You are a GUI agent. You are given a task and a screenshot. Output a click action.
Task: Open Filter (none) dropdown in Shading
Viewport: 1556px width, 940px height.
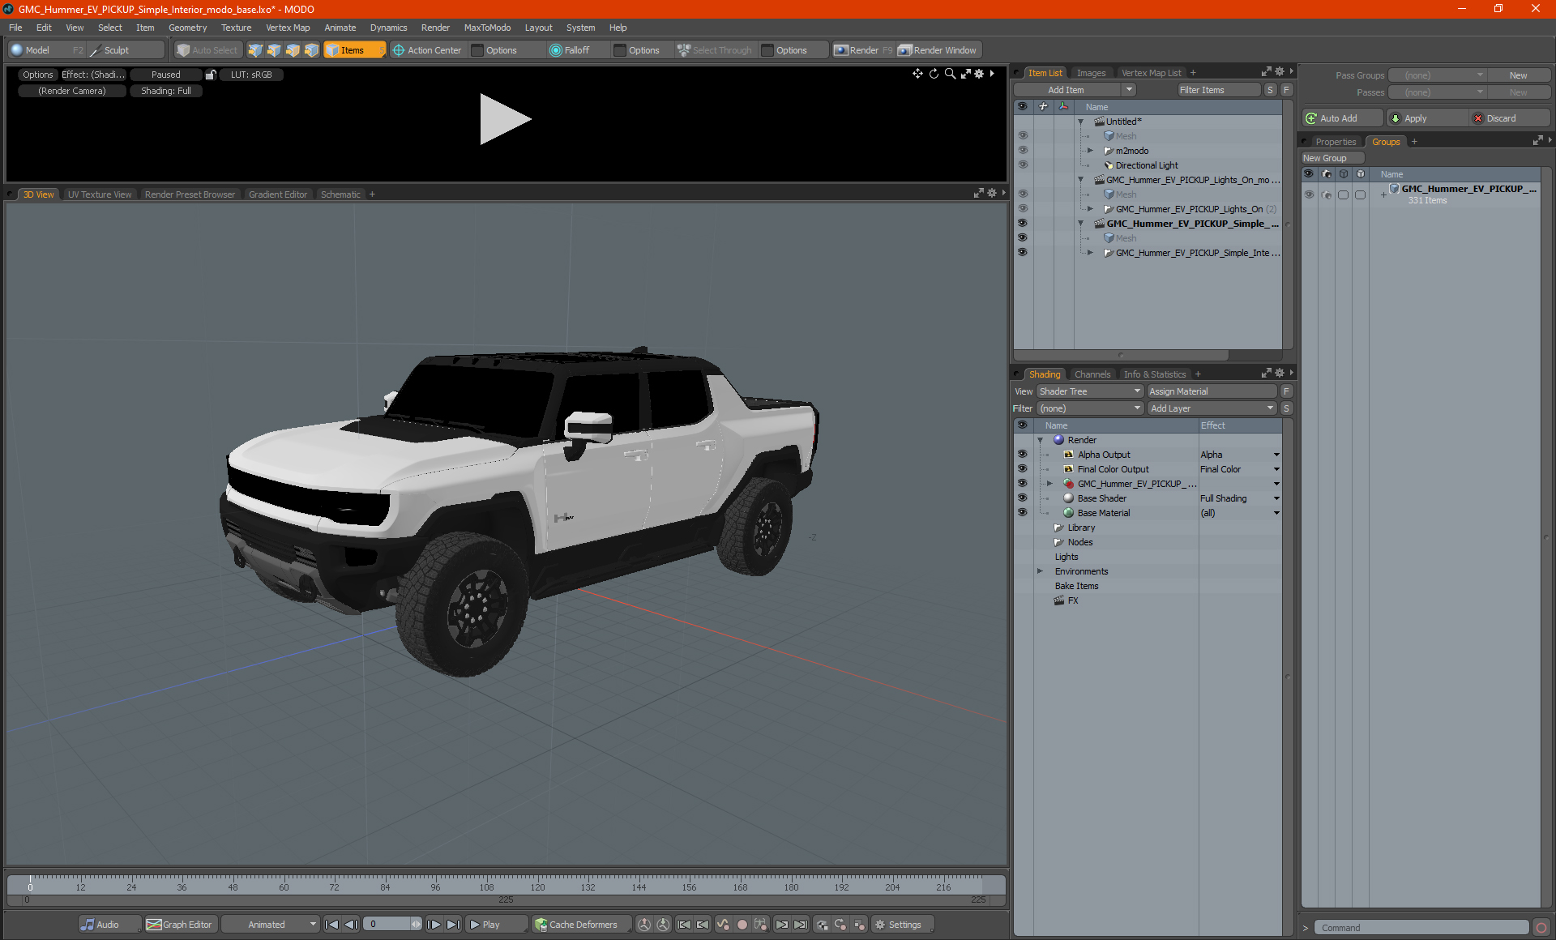coord(1090,408)
